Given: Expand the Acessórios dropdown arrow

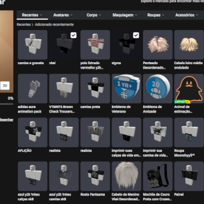Looking at the screenshot, I should coord(197,15).
